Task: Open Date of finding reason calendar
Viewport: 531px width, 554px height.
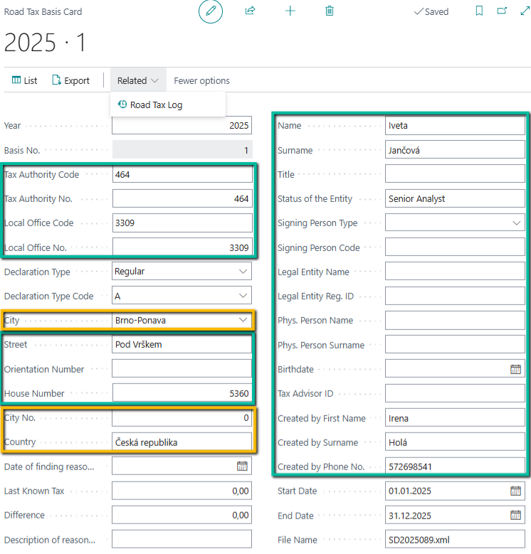Action: [242, 466]
